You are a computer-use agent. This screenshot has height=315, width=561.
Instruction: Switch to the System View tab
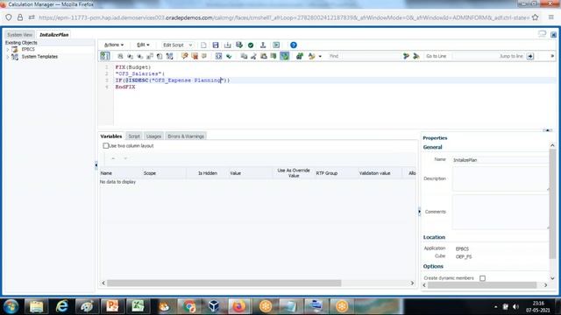[19, 35]
